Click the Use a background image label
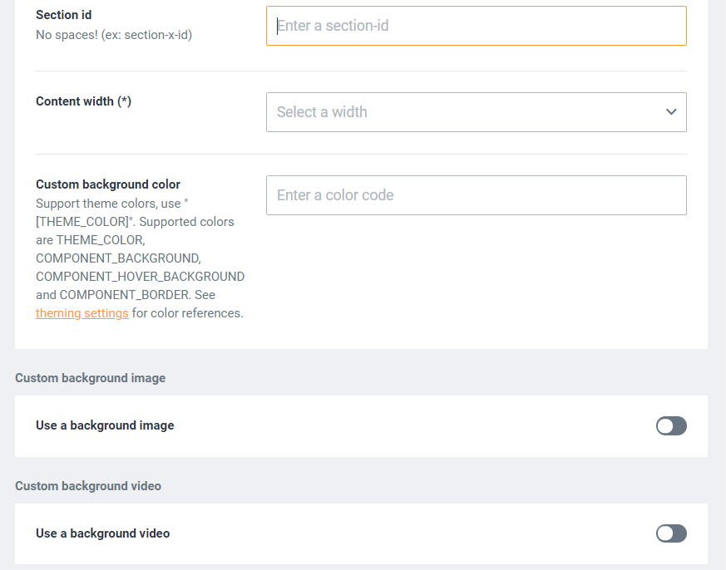726x570 pixels. [105, 425]
